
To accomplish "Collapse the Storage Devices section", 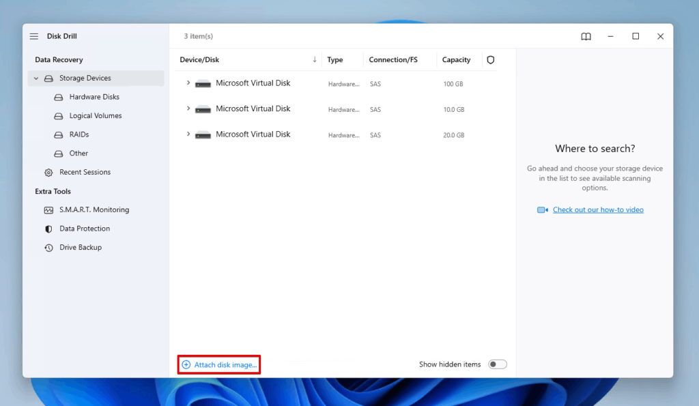I will (x=35, y=78).
